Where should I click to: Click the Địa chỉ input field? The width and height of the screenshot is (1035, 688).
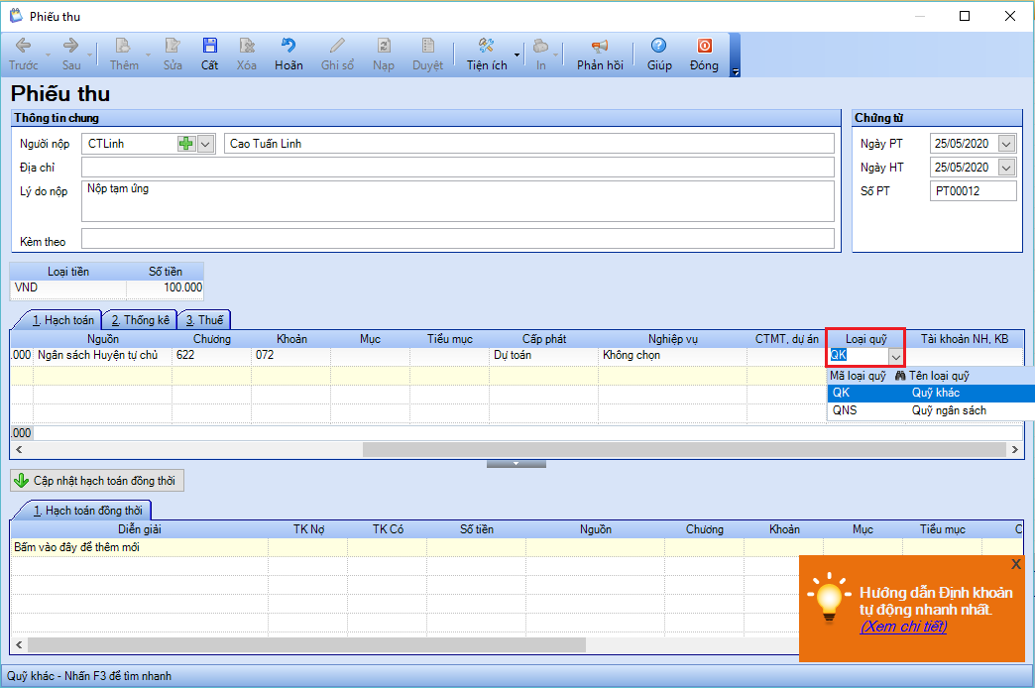[457, 168]
